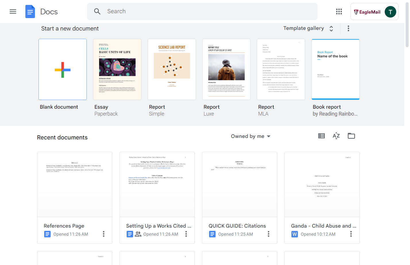Click the Docs home logo icon
The width and height of the screenshot is (410, 265).
click(30, 11)
